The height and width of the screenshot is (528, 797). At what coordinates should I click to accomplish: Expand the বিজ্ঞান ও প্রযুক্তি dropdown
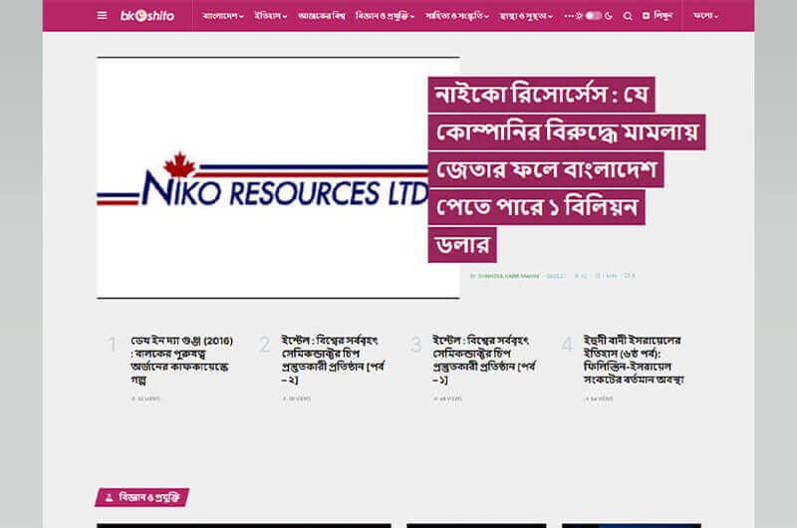[385, 16]
